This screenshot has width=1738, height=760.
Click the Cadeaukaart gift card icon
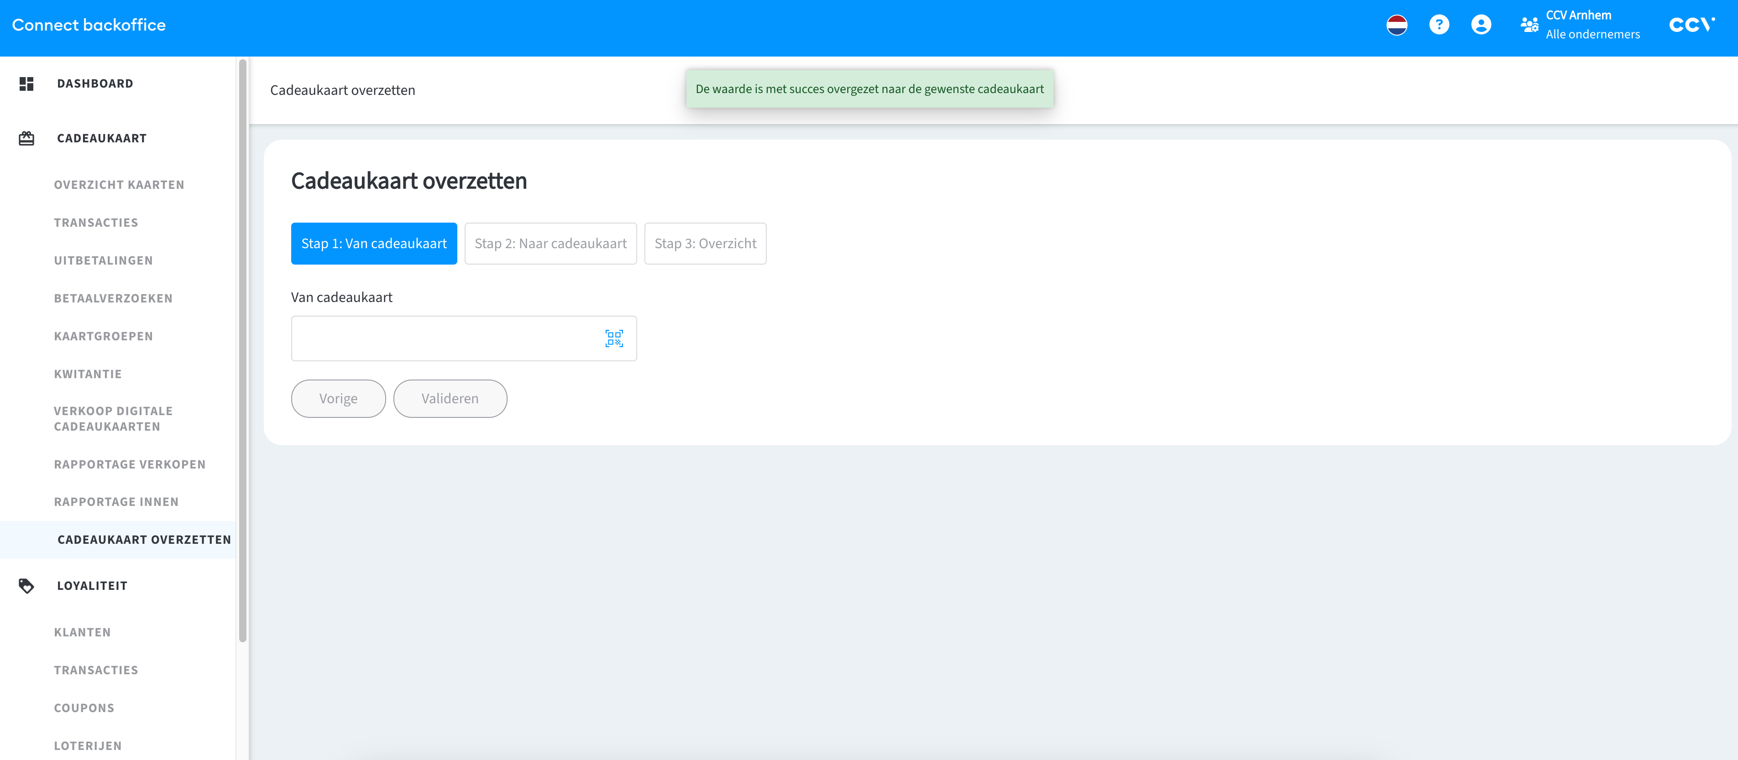coord(26,138)
